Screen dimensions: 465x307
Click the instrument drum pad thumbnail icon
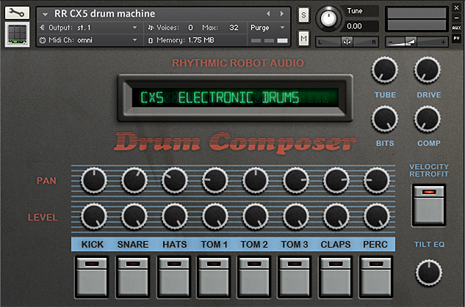click(x=17, y=34)
